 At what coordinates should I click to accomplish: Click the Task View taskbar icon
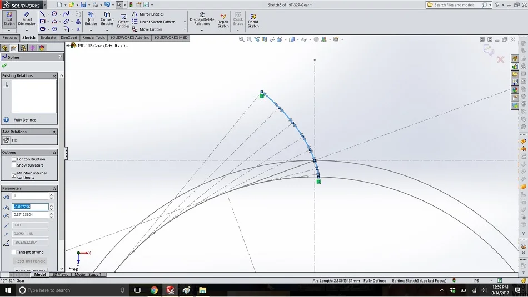137,290
